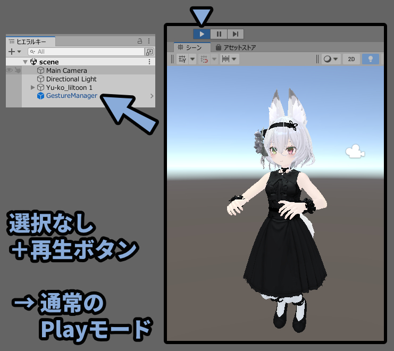Toggle the 2D view button
394x351 pixels.
pyautogui.click(x=351, y=59)
